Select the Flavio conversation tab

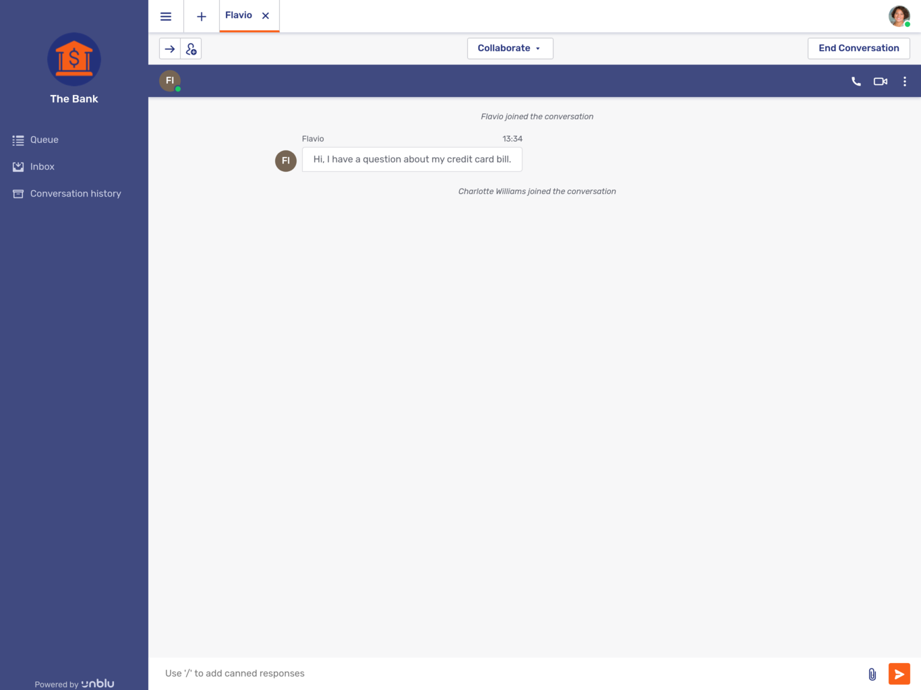[x=238, y=15]
